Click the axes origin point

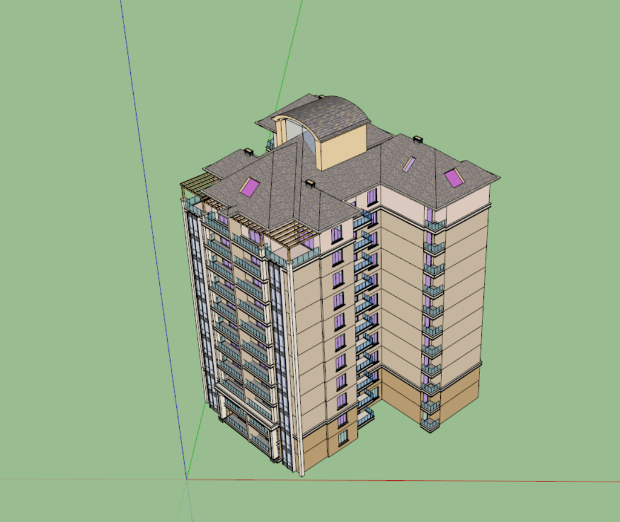(186, 479)
